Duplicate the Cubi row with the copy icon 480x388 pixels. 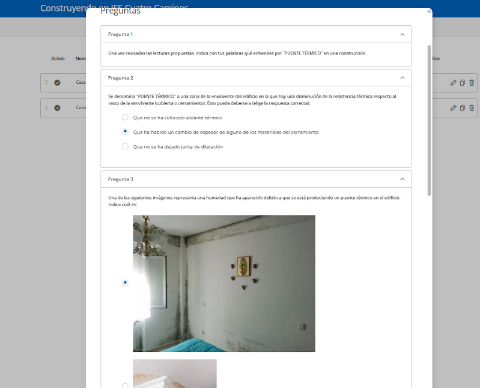pyautogui.click(x=463, y=108)
